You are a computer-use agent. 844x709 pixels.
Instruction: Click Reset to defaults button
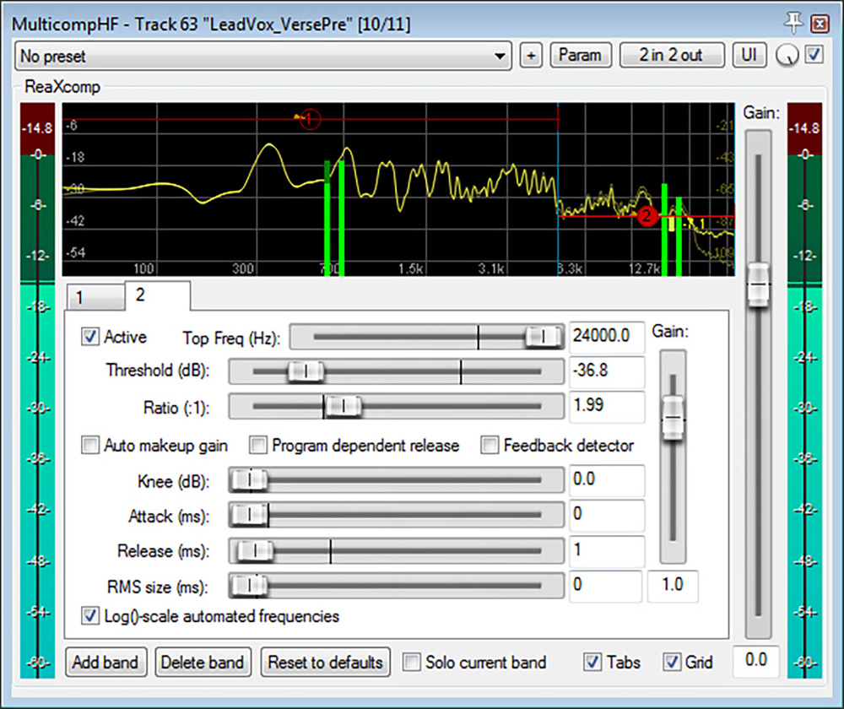(x=325, y=663)
